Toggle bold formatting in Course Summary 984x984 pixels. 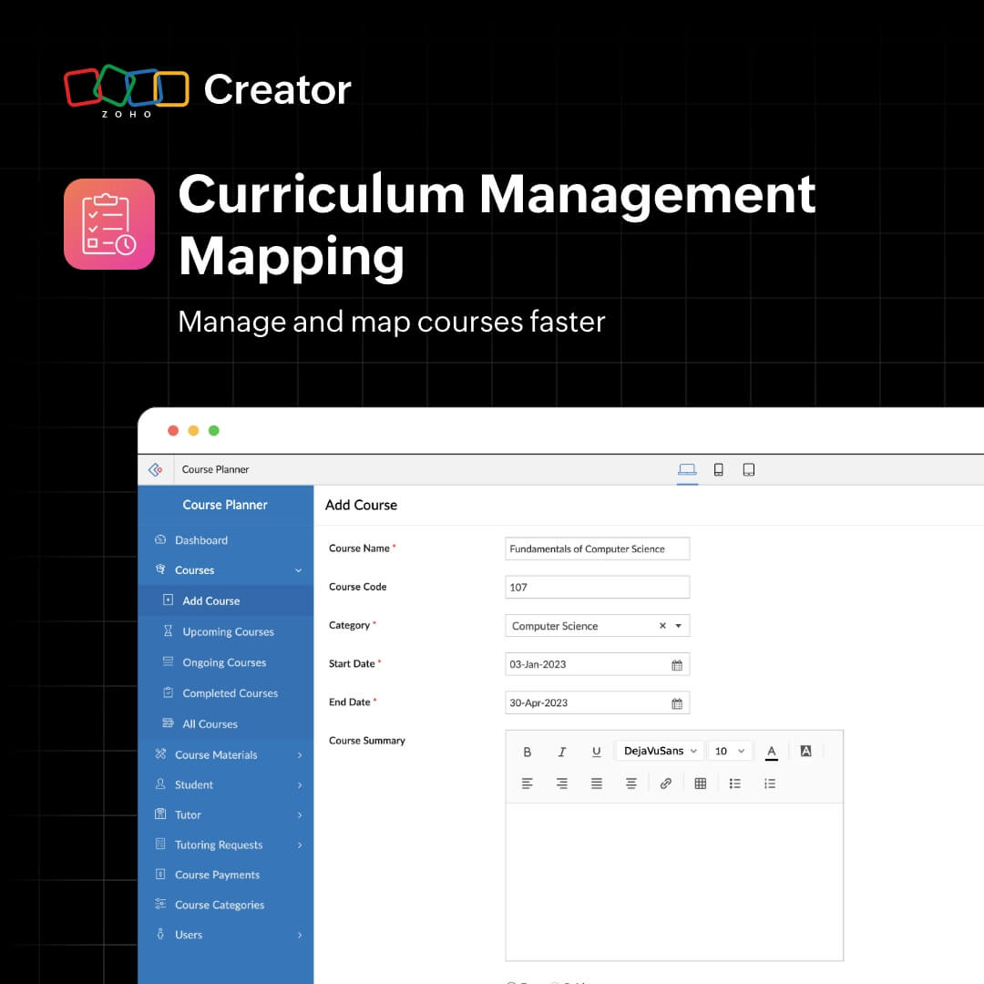(x=528, y=751)
